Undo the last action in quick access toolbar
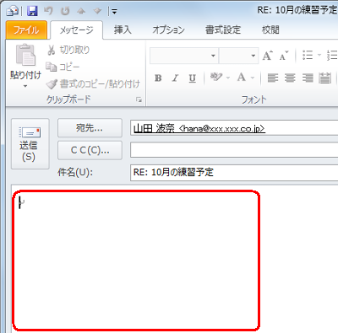The width and height of the screenshot is (338, 333). point(49,11)
